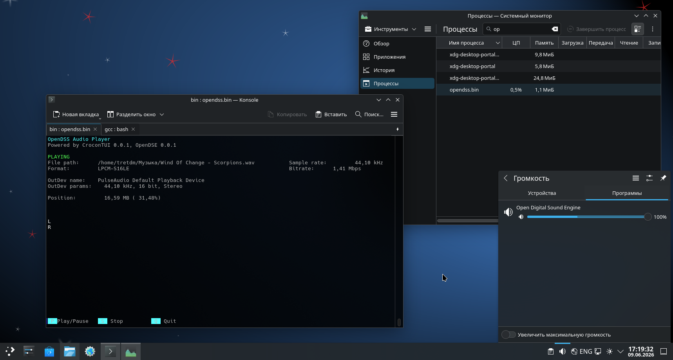Image resolution: width=673 pixels, height=360 pixels.
Task: Click the Konsole search button (Поиск)
Action: (x=369, y=114)
